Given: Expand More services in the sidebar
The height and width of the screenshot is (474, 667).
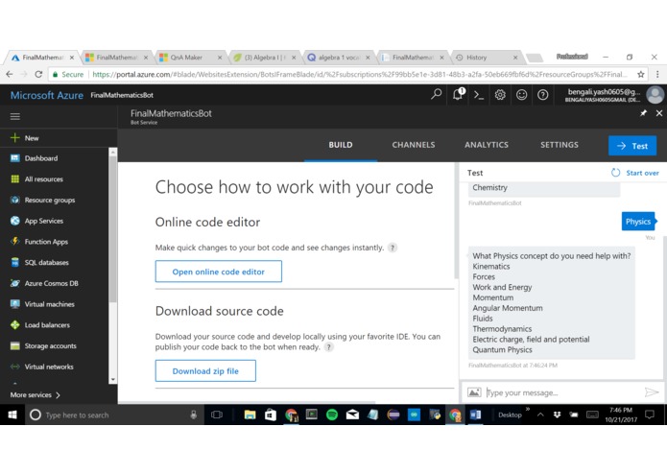Looking at the screenshot, I should (x=35, y=395).
